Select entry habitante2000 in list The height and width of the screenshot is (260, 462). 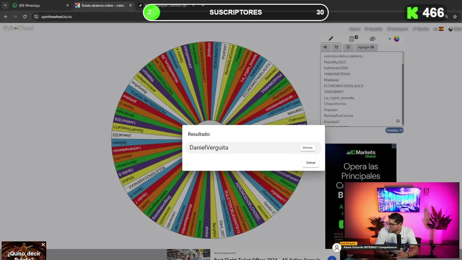click(x=336, y=68)
